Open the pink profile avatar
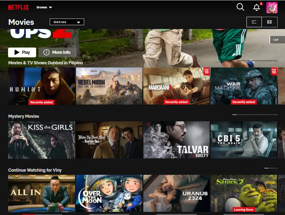Screen dimensions: 285x215 pos(272,8)
